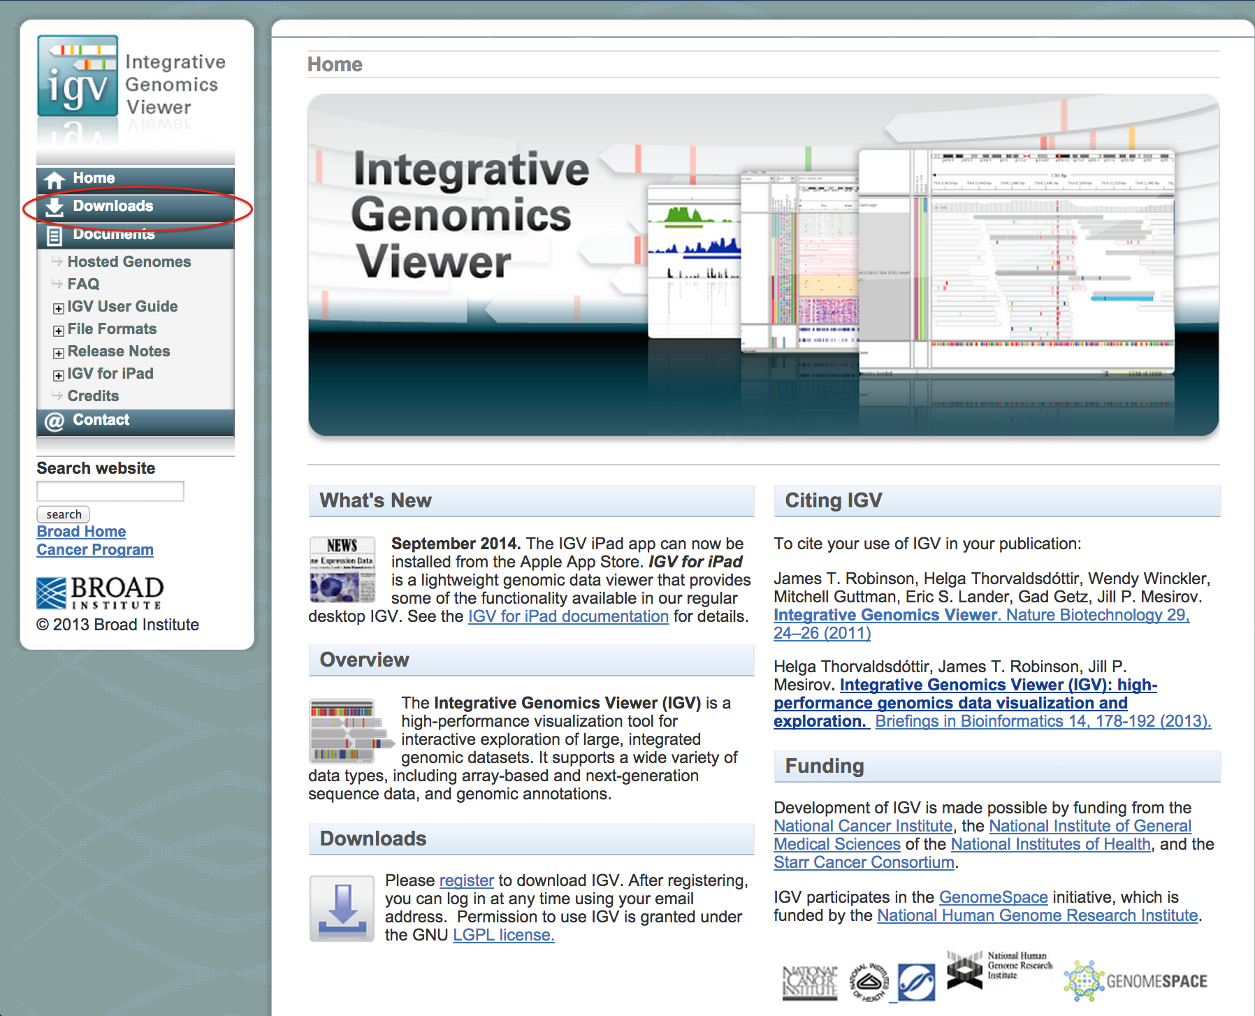The image size is (1255, 1016).
Task: Click the © 2013 Broad Institute text
Action: pos(118,625)
